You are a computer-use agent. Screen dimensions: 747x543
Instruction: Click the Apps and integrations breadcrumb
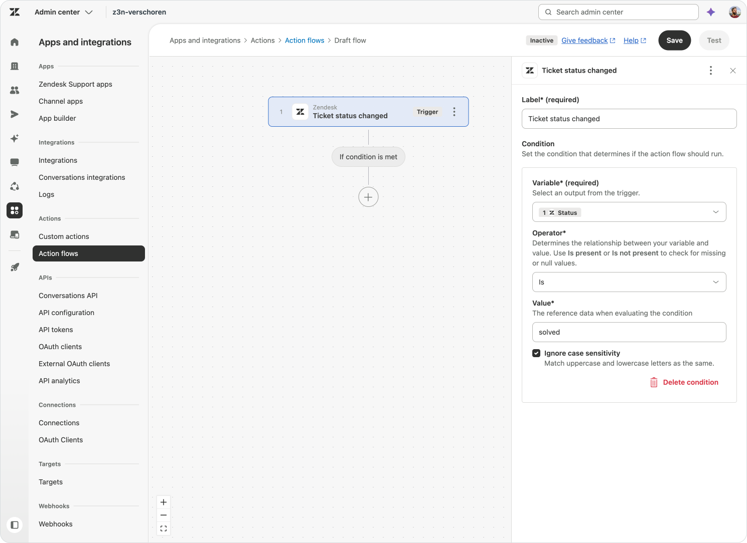click(205, 41)
